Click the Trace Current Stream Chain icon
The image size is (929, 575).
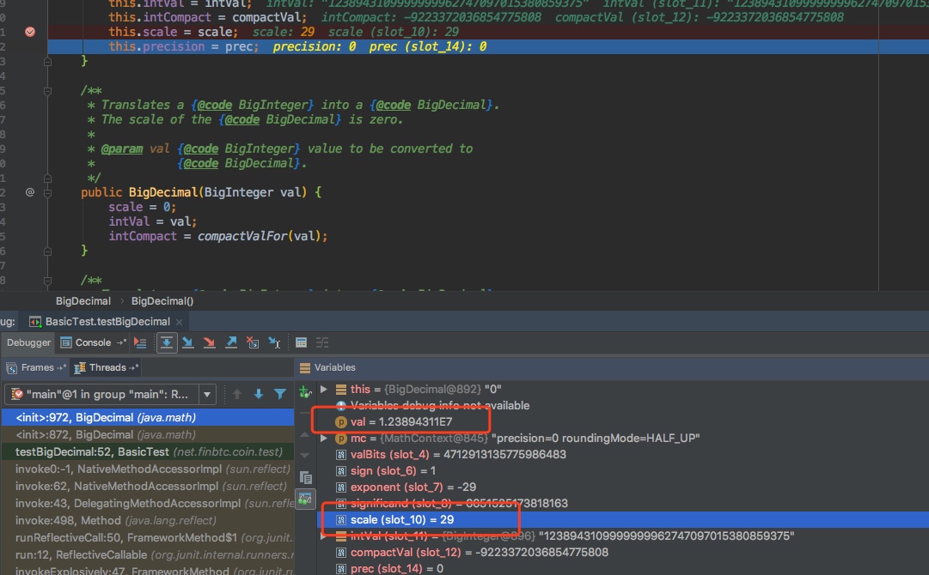pos(322,342)
